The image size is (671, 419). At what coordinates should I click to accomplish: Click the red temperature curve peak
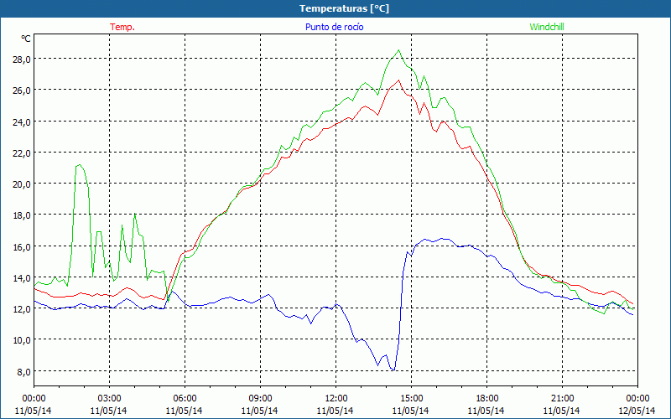click(399, 80)
